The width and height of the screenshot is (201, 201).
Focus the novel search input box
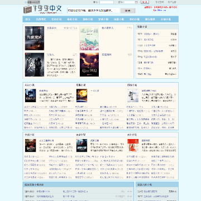93,11
